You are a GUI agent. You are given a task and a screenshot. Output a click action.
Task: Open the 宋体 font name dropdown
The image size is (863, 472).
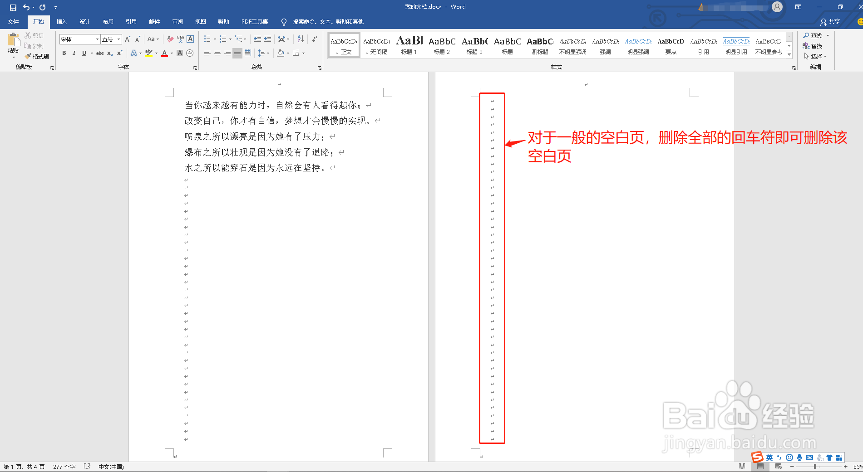click(97, 39)
